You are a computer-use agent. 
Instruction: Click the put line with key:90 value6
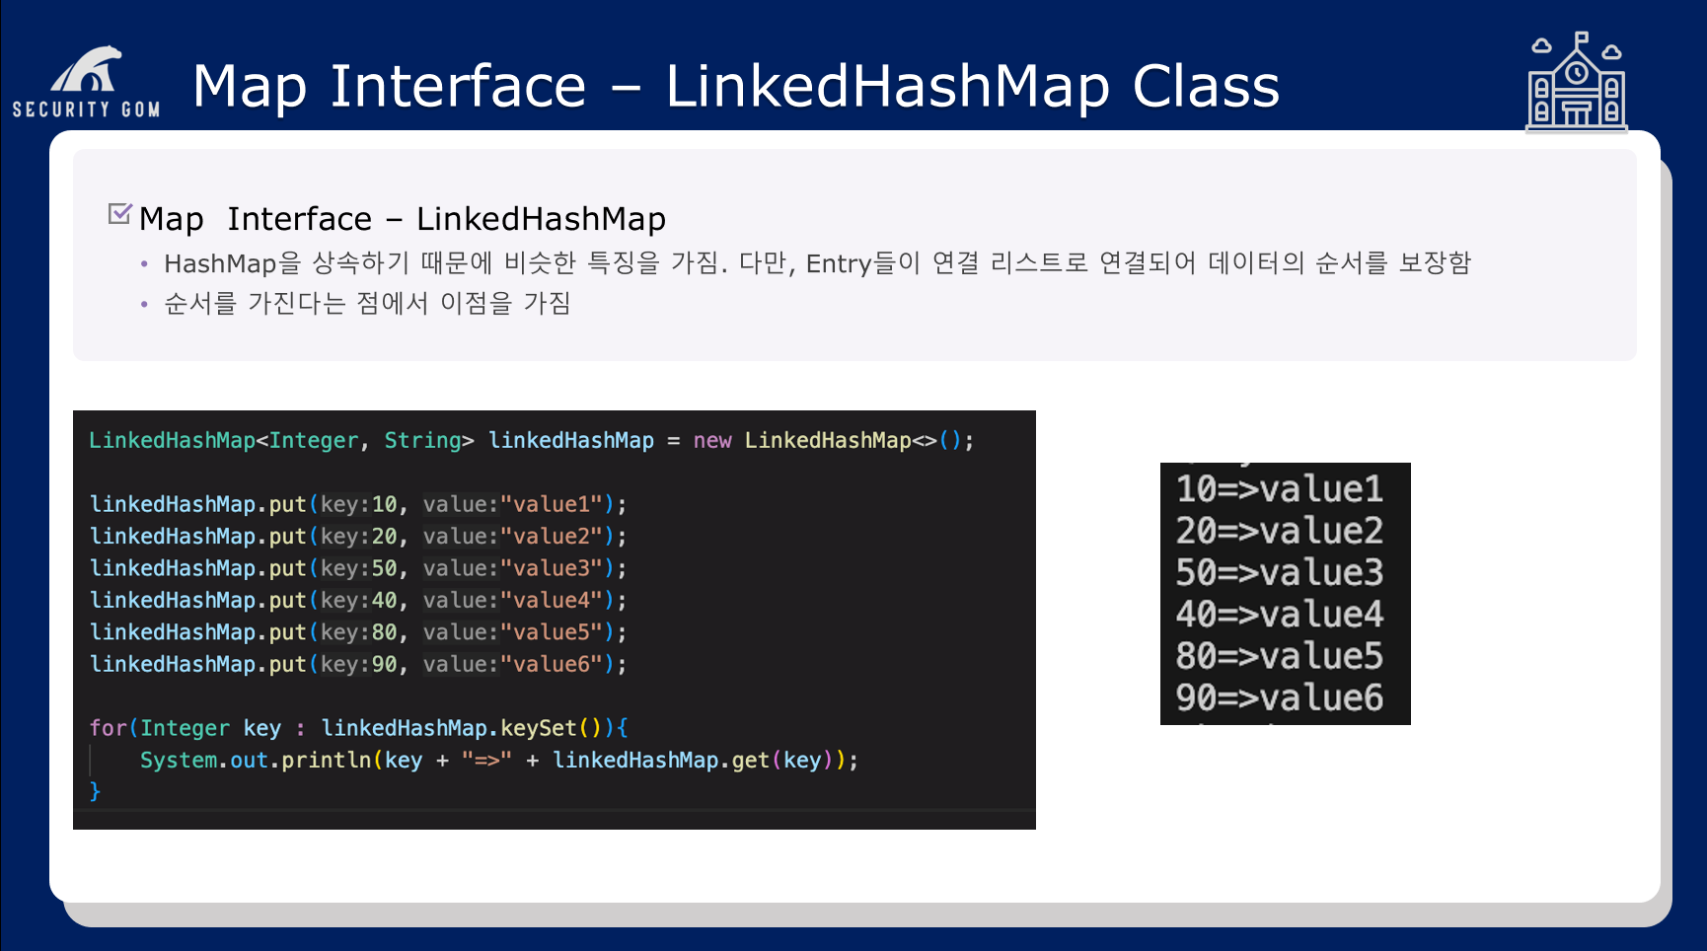(358, 664)
